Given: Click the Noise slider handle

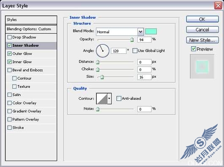Looking at the screenshot, I should [x=98, y=109].
